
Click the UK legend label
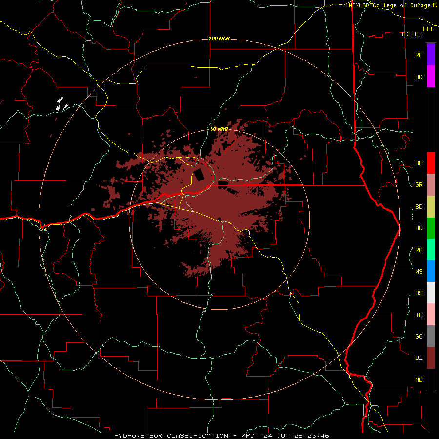coord(419,77)
